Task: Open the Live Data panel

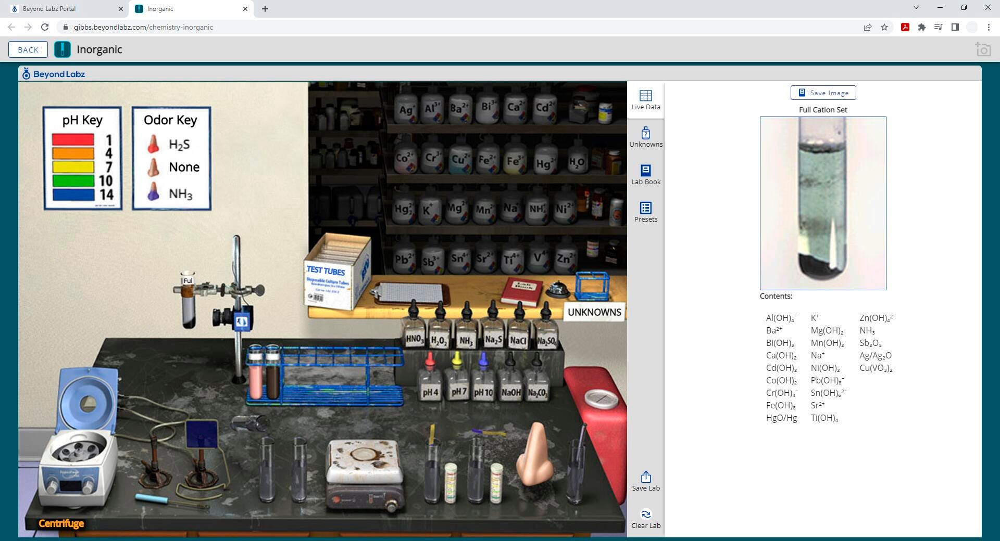Action: [x=645, y=99]
